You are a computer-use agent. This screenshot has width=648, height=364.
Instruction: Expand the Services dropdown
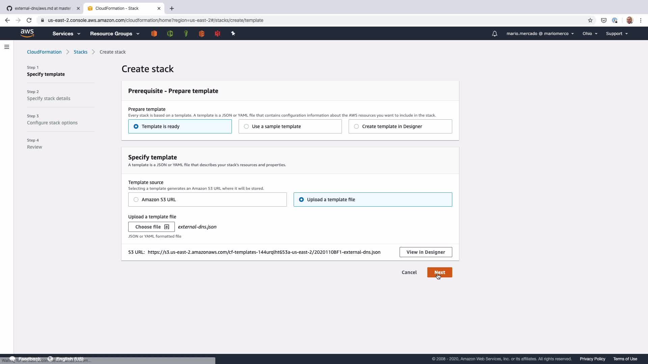tap(66, 34)
